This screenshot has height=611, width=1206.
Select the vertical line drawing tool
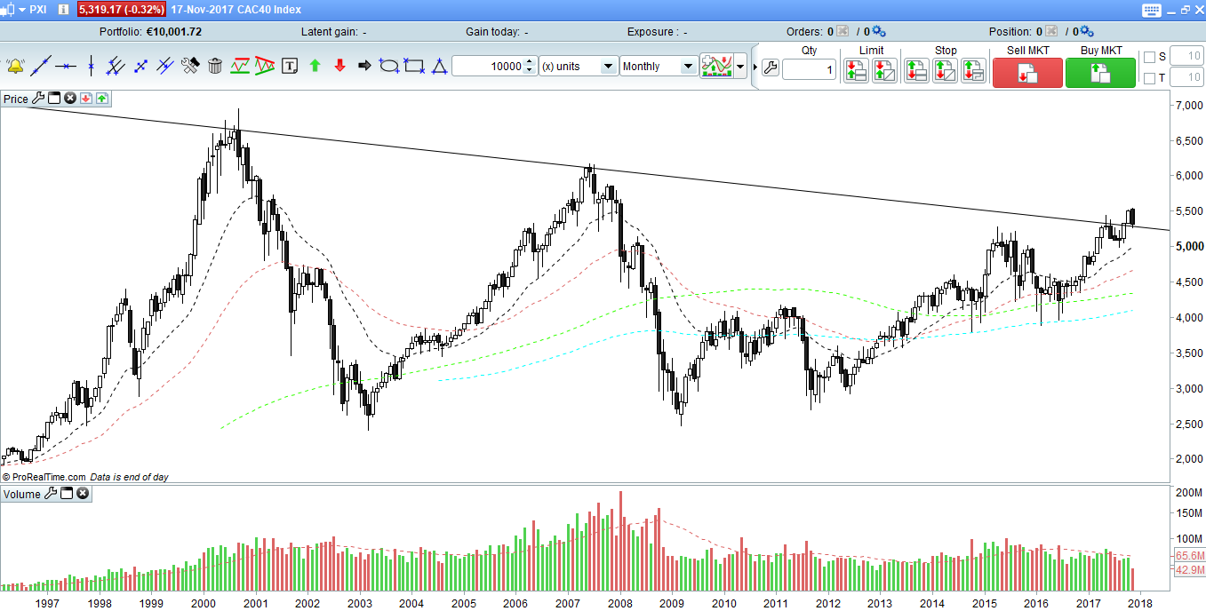pyautogui.click(x=91, y=66)
